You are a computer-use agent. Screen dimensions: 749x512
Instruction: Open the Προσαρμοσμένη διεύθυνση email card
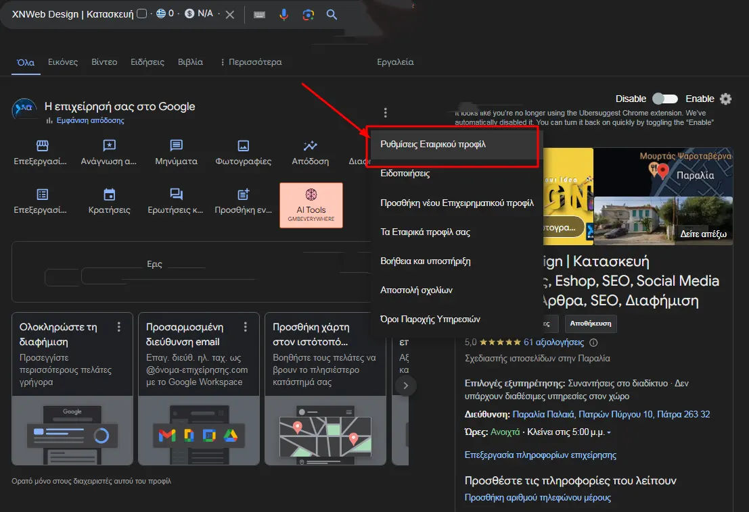(199, 388)
